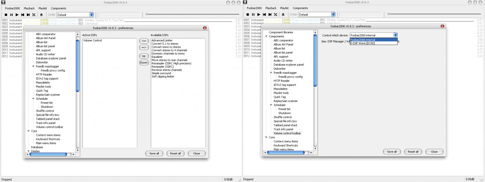Select the Database tree item
This screenshot has height=182, width=485.
37,147
